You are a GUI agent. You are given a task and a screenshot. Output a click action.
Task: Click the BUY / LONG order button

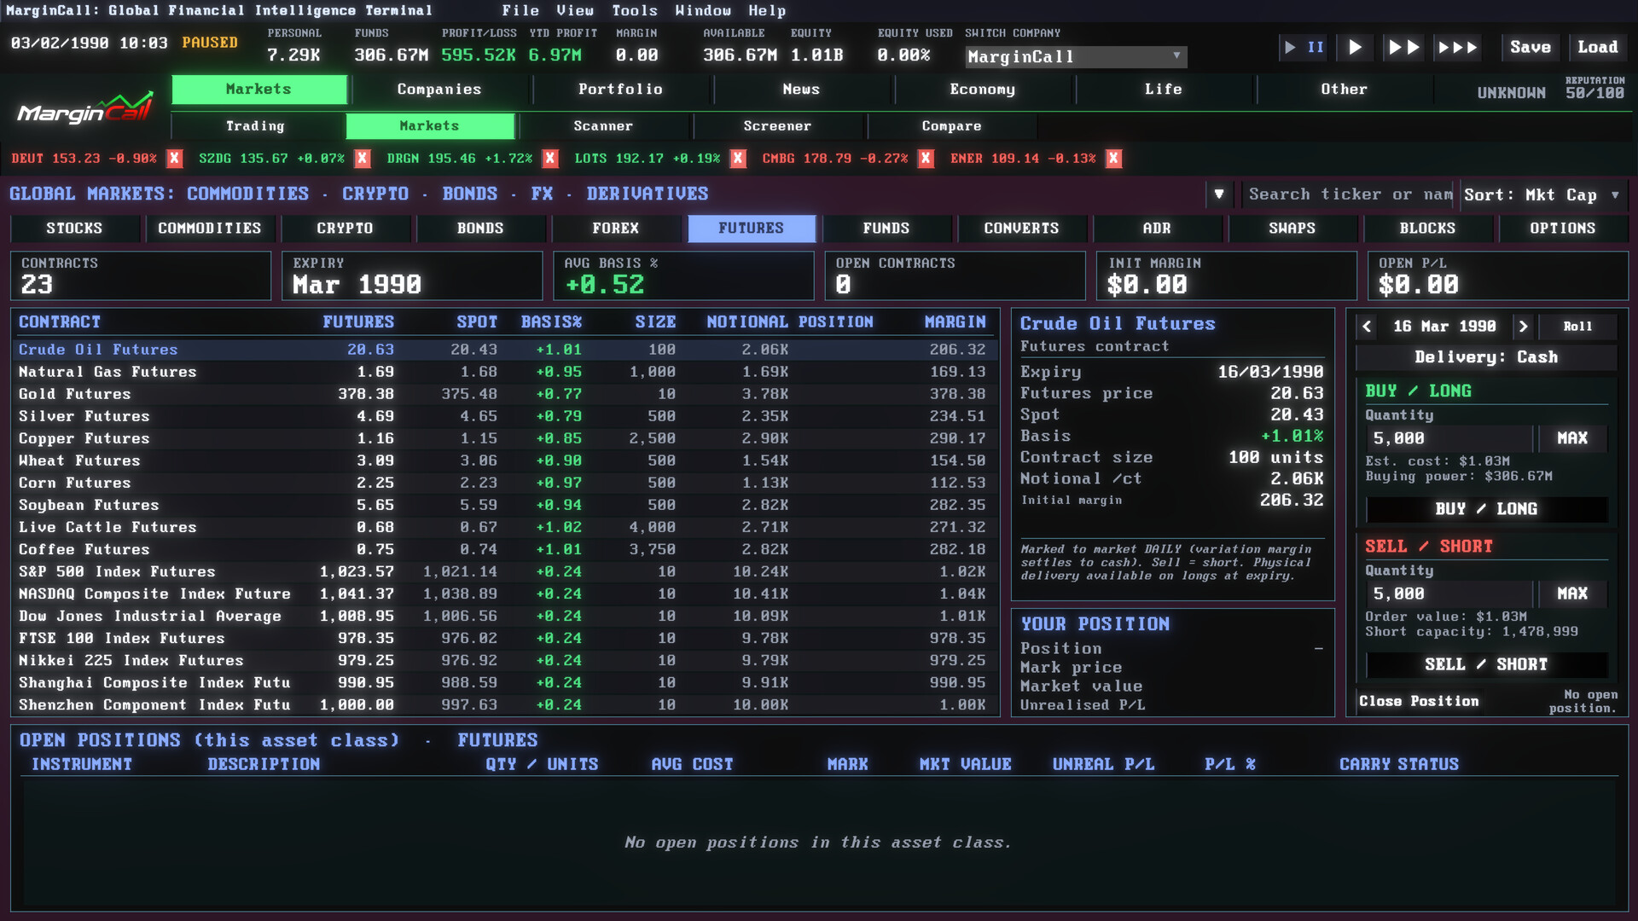click(1486, 509)
